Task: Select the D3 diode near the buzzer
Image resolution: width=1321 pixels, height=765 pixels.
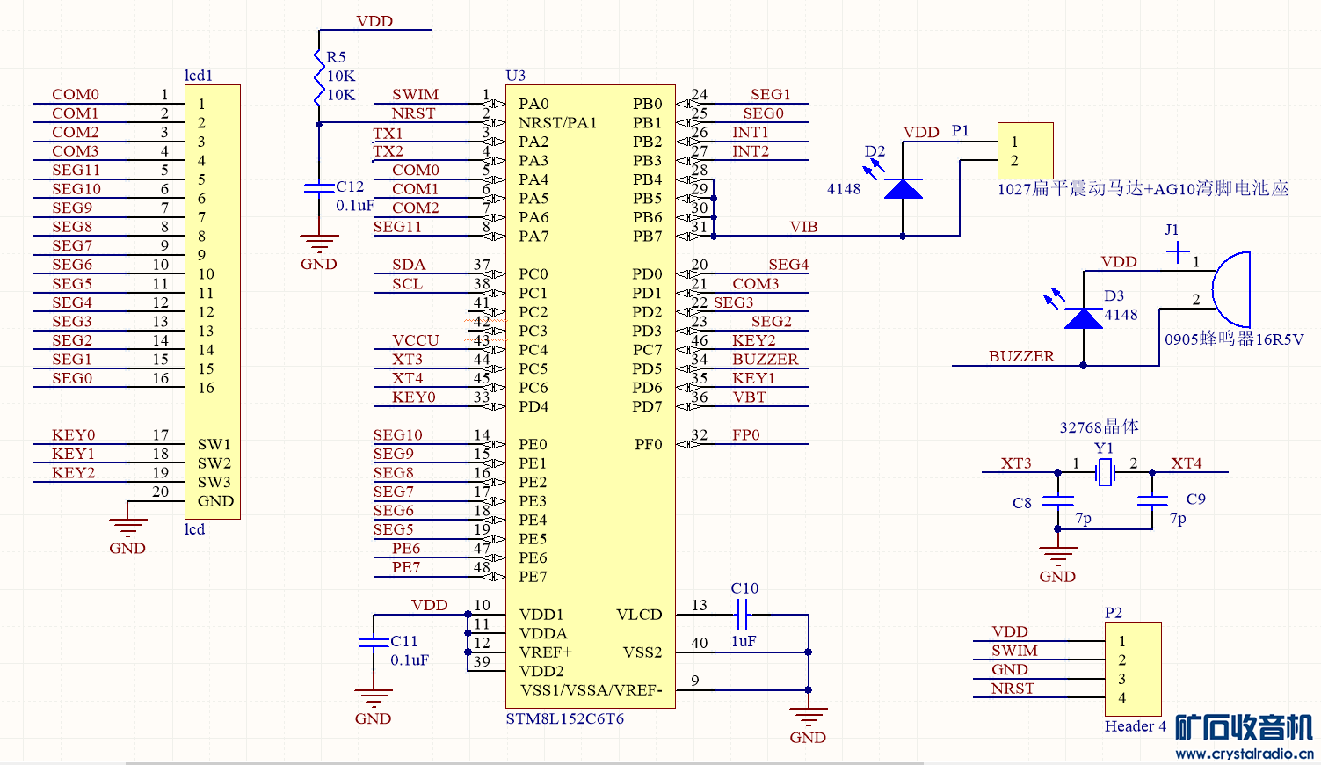Action: pos(1083,318)
